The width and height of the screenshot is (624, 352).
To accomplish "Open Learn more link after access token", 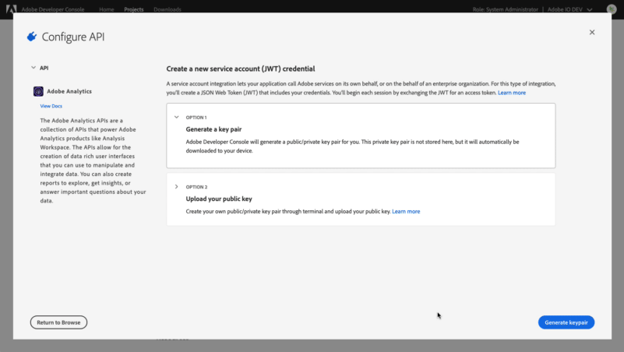I will coord(511,93).
